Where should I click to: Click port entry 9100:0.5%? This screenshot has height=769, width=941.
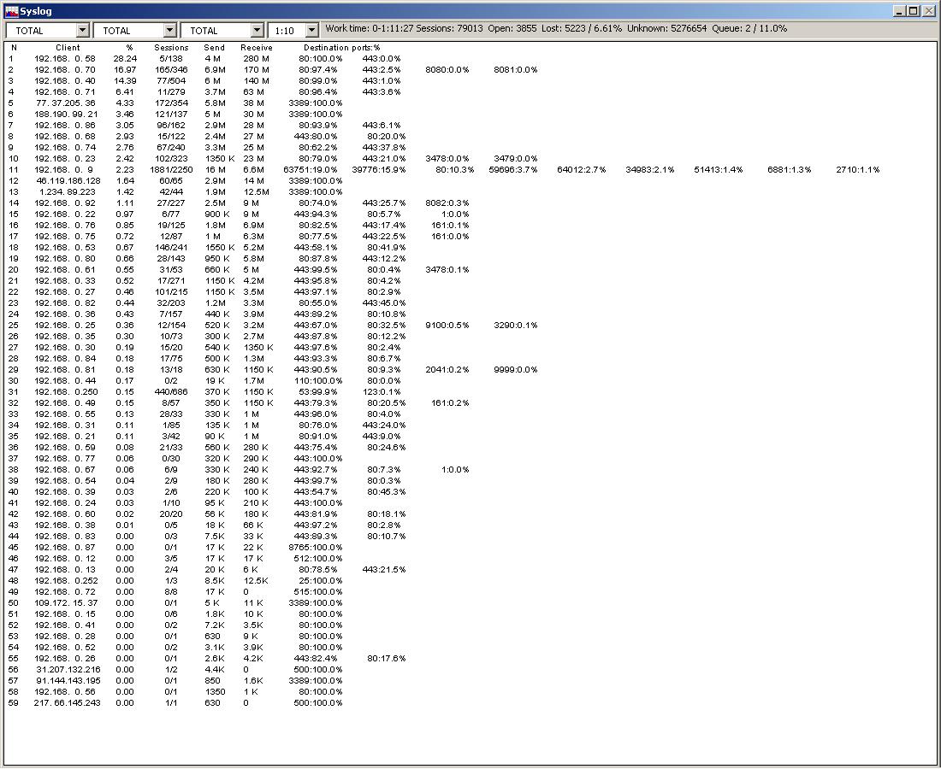coord(447,325)
